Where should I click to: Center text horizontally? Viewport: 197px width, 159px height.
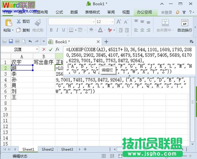click(142, 30)
